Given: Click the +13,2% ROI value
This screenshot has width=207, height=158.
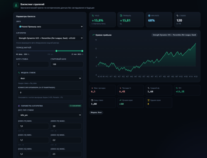Looking at the screenshot, I should [180, 91].
